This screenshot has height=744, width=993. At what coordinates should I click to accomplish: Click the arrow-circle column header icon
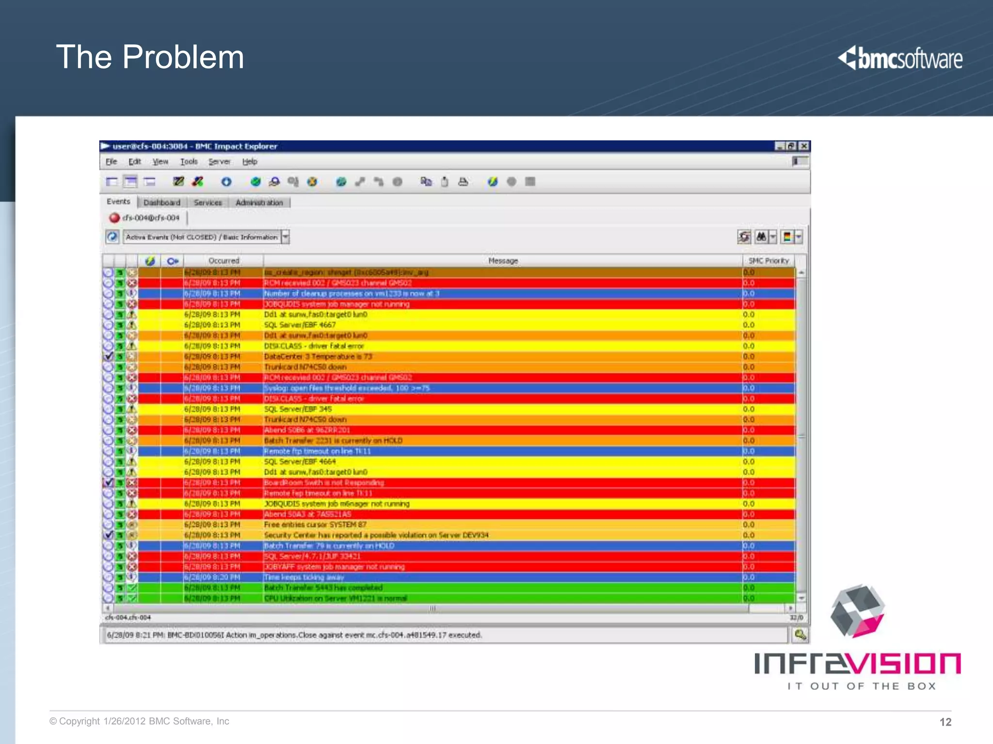point(173,261)
